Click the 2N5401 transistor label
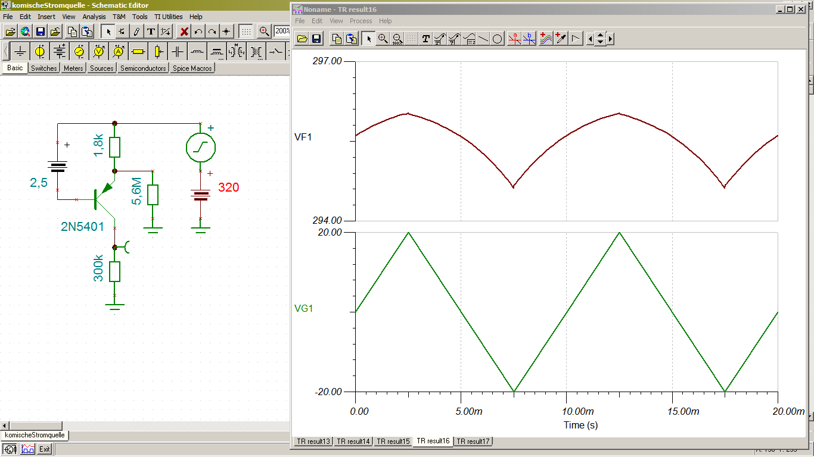Viewport: 814px width, 457px height. point(82,227)
